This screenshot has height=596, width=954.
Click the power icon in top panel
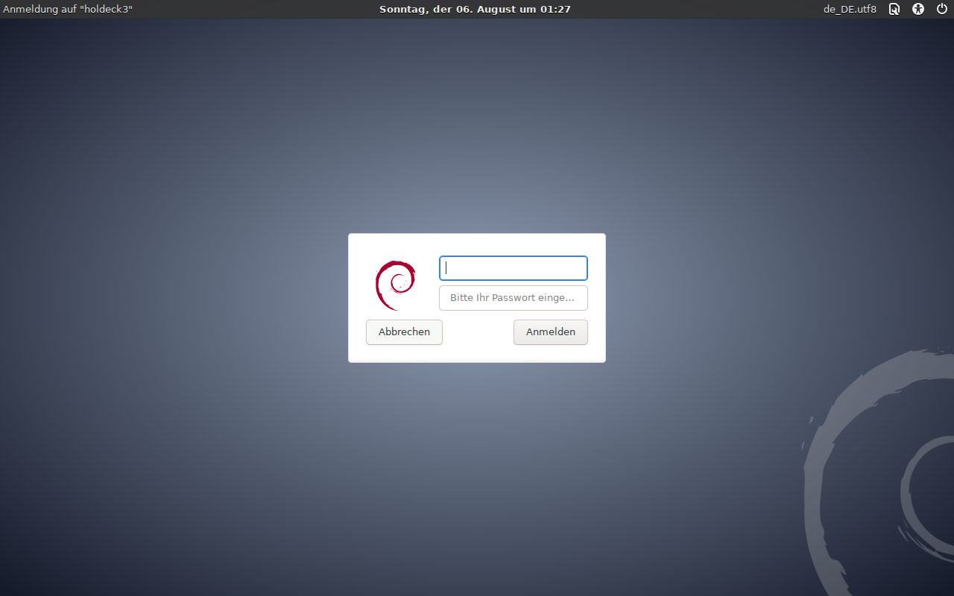[x=941, y=10]
